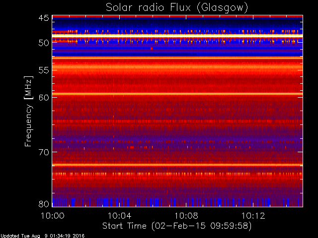Click the 10:12 time tick label
This screenshot has height=238, width=318.
pos(253,216)
